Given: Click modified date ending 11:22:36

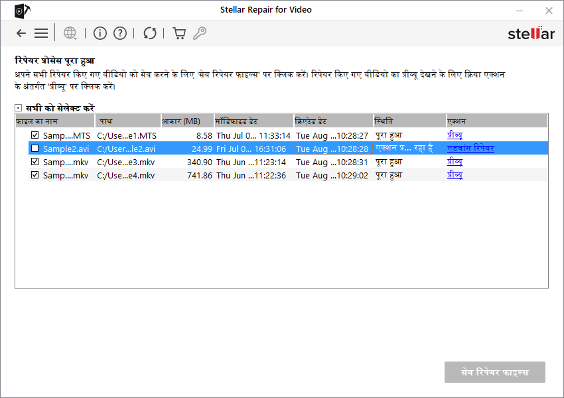Looking at the screenshot, I should point(251,175).
